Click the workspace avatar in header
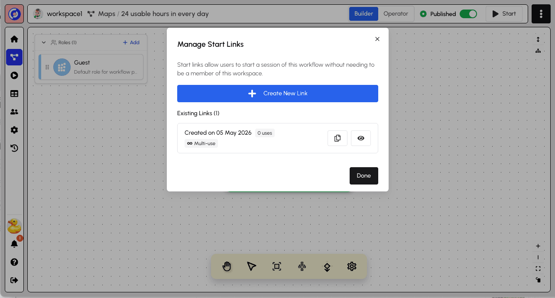This screenshot has height=298, width=555. pyautogui.click(x=38, y=14)
